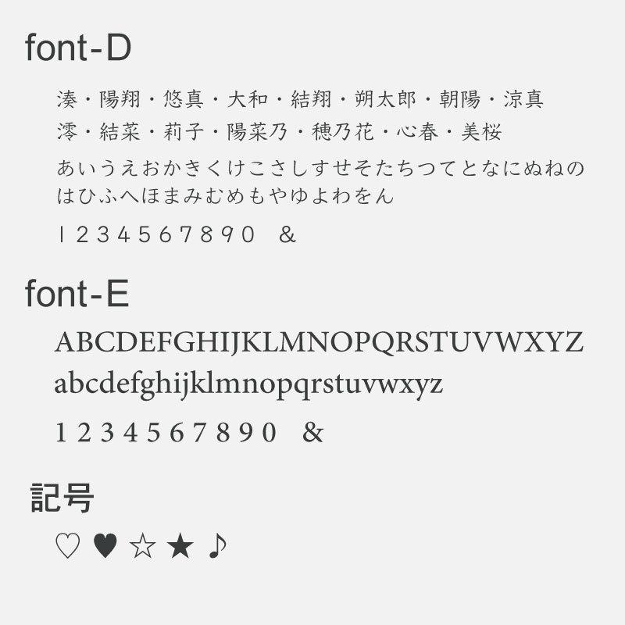Click the musical note symbol
This screenshot has height=625, width=625.
click(x=218, y=545)
